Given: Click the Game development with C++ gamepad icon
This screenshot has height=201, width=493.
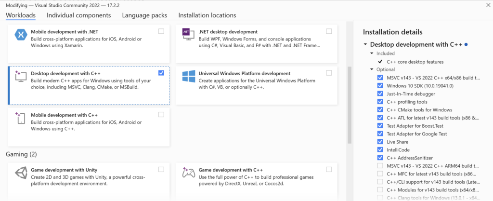Looking at the screenshot, I should 189,173.
